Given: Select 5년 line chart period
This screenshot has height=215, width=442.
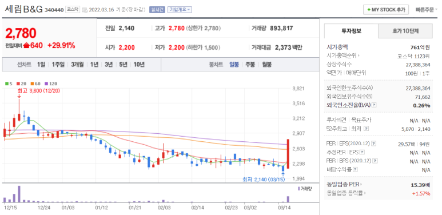Looking at the screenshot, I should pyautogui.click(x=123, y=65).
